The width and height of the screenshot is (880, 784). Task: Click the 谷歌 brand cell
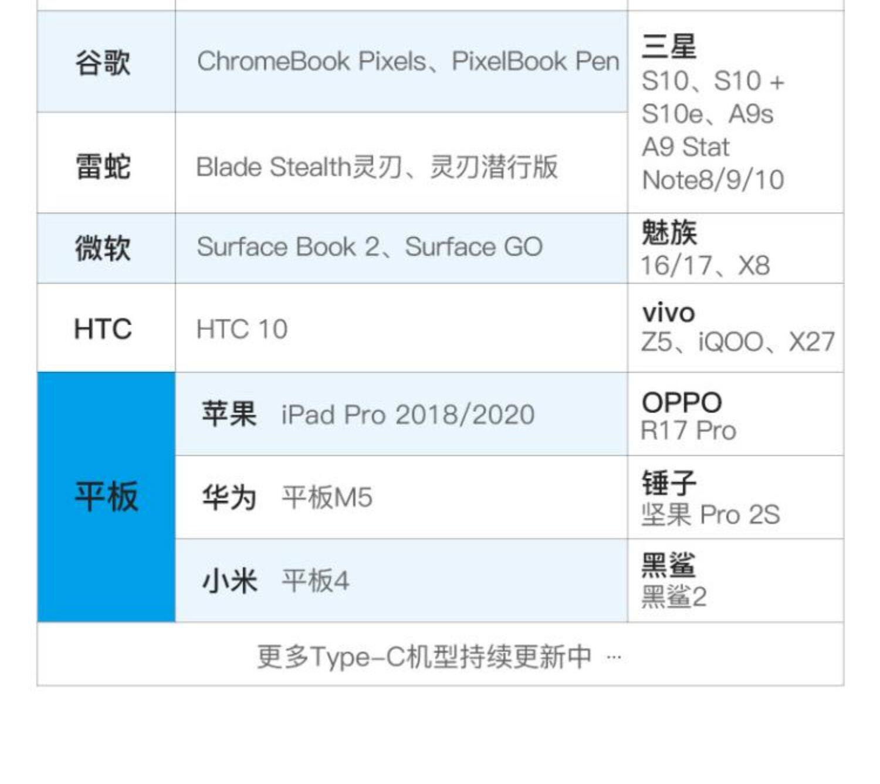[x=106, y=62]
